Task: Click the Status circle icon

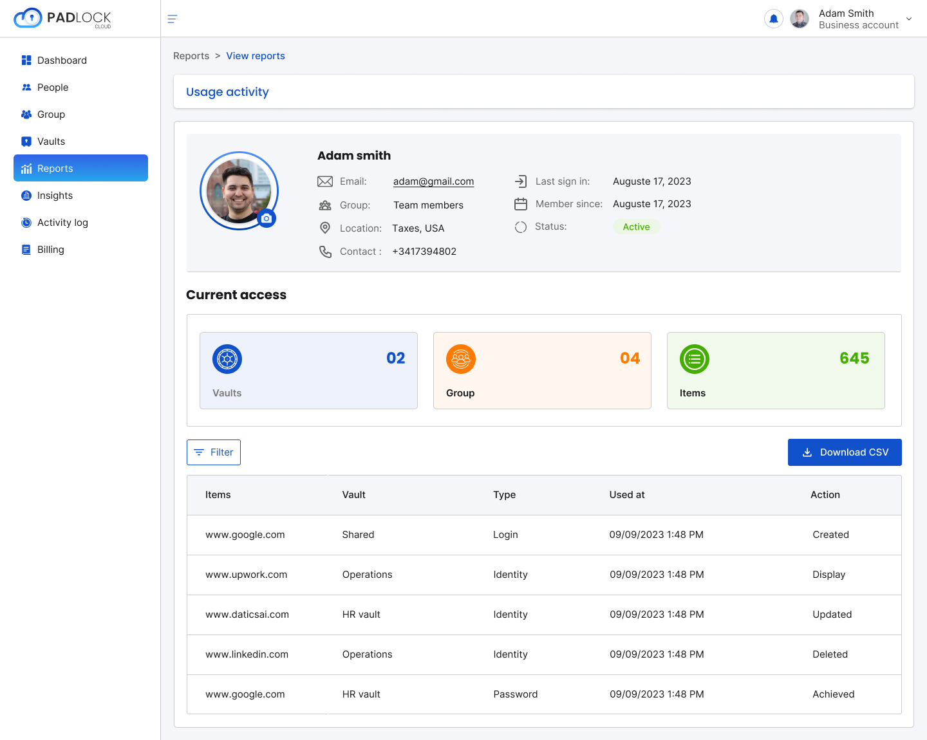Action: click(521, 227)
